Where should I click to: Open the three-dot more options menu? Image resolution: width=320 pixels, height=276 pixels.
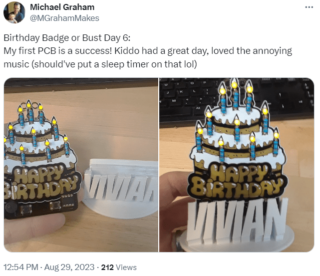click(309, 7)
